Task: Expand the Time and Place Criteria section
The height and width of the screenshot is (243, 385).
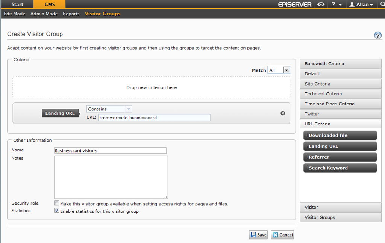Action: 340,104
